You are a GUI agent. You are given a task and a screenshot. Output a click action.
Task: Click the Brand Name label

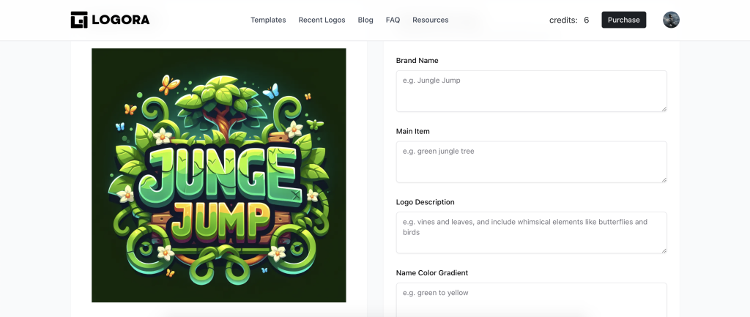coord(417,60)
